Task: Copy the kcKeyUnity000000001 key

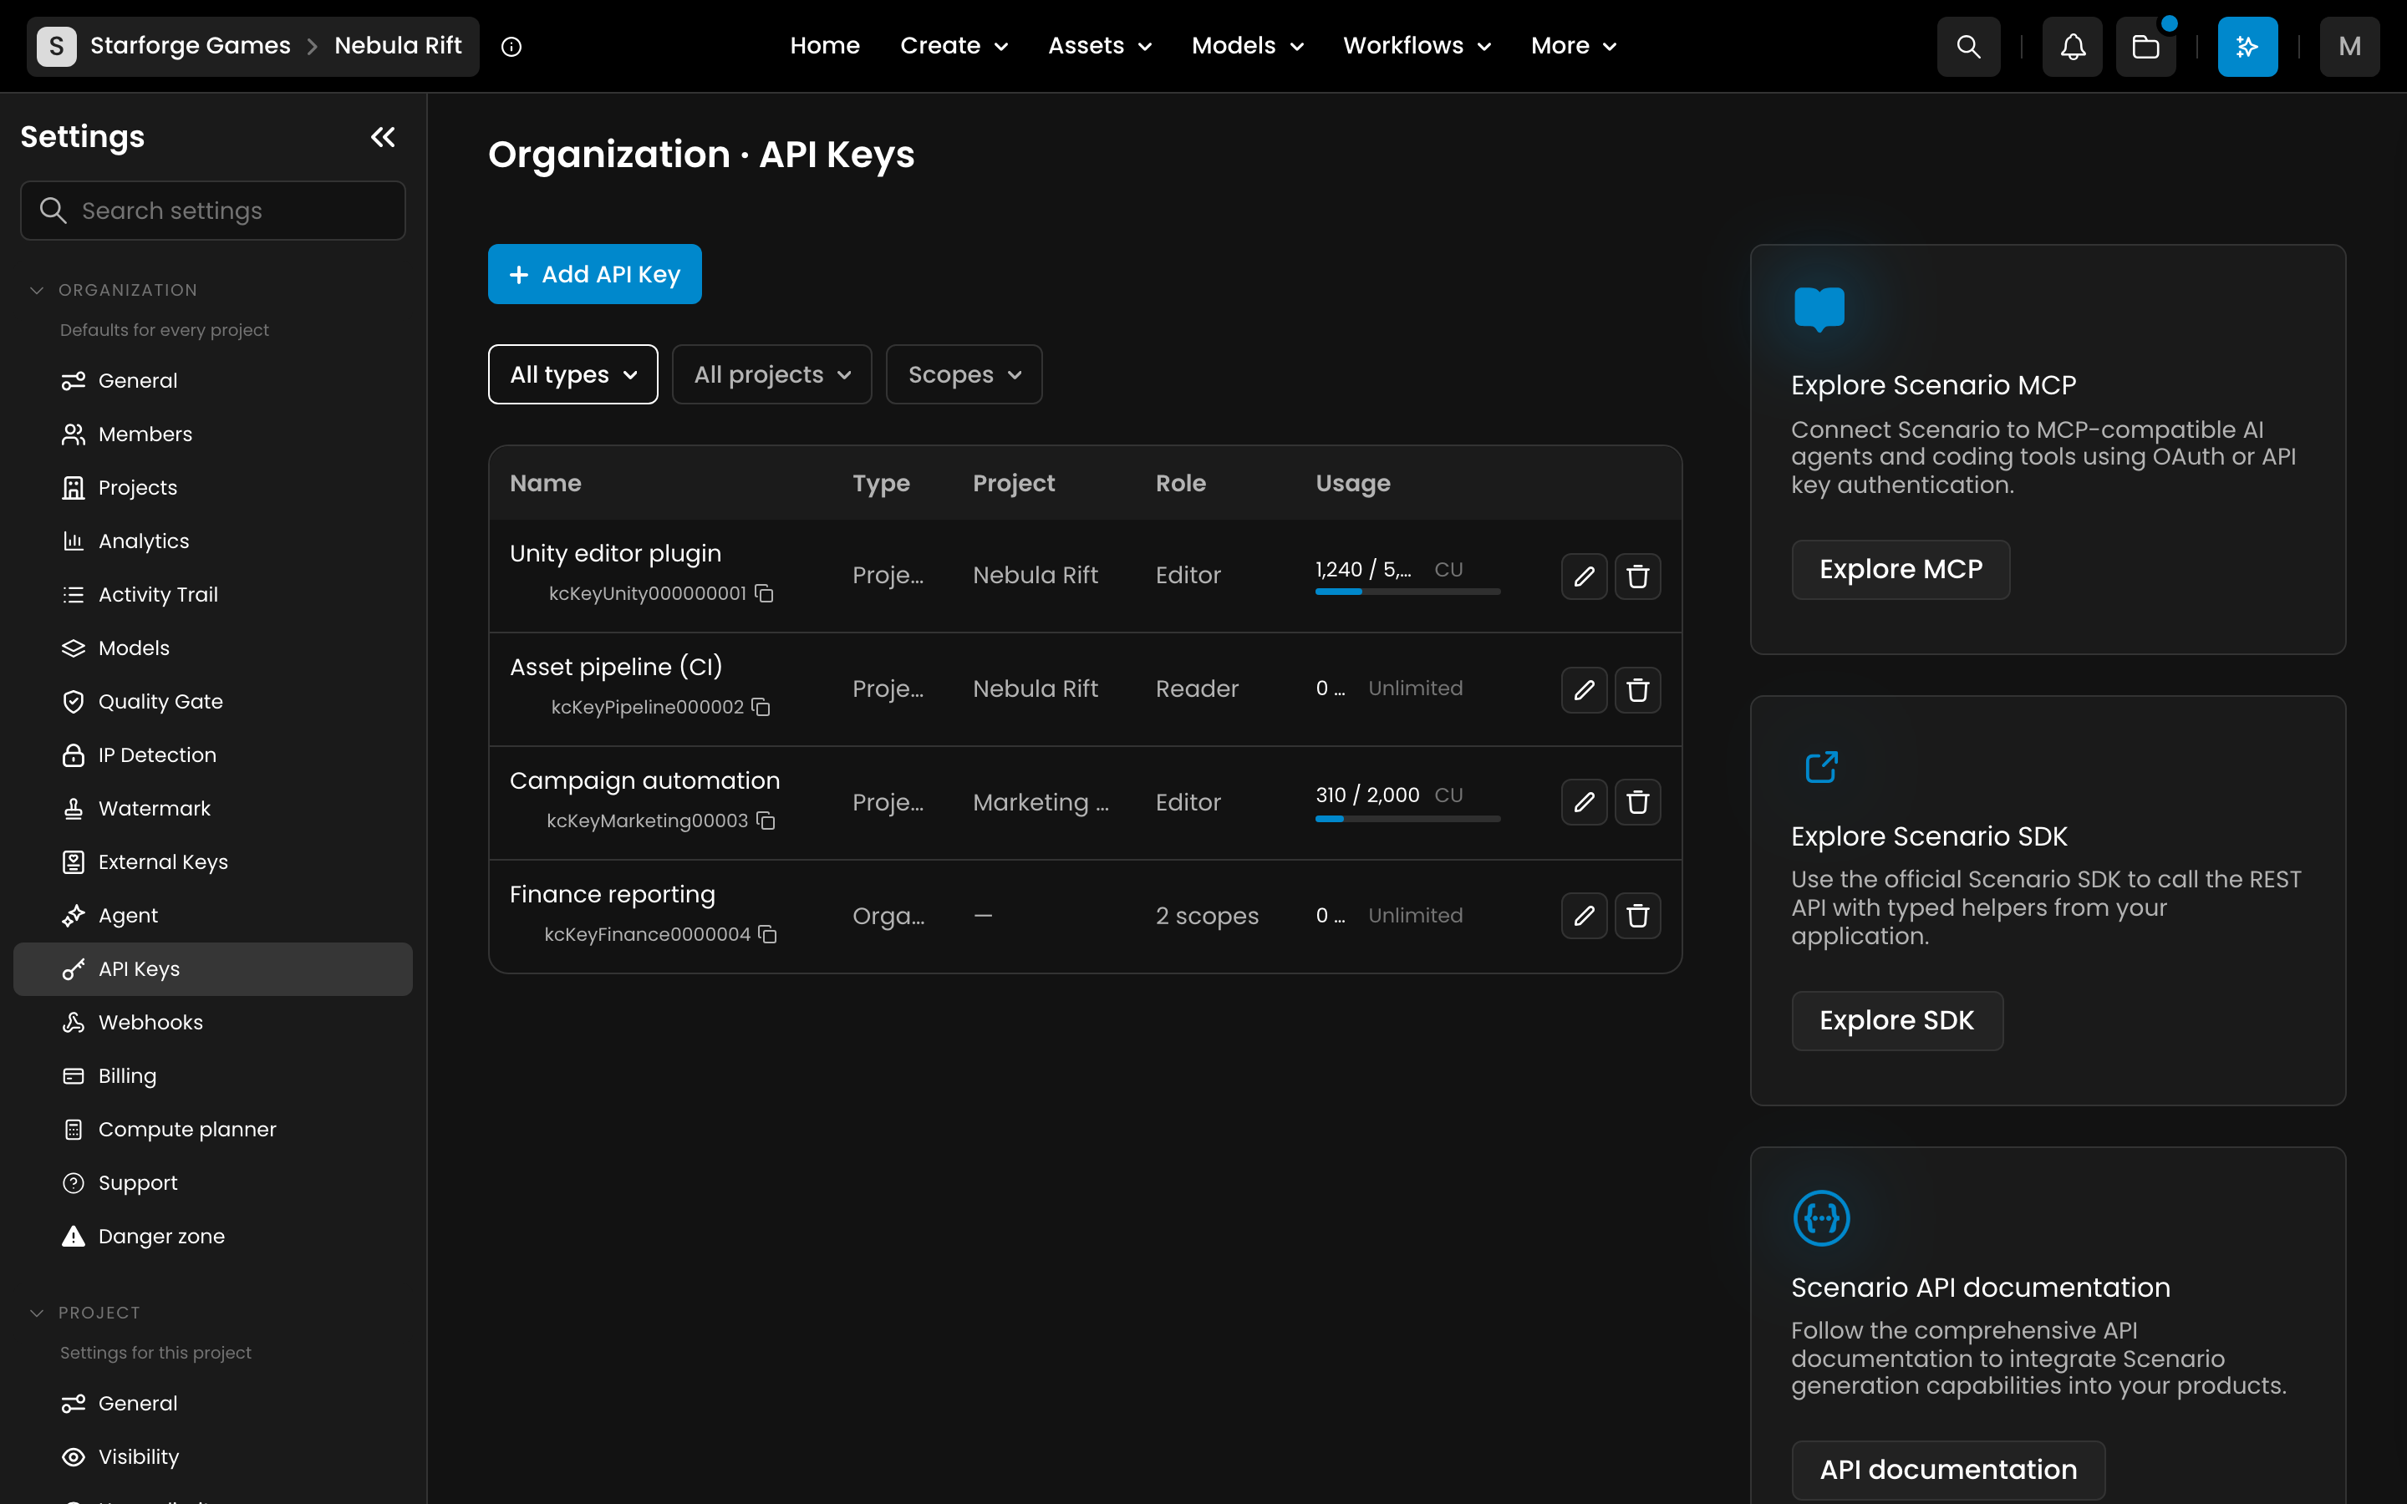Action: 764,594
